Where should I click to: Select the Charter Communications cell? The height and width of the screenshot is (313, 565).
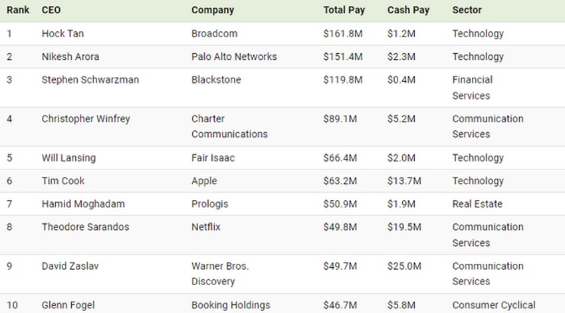tap(229, 126)
